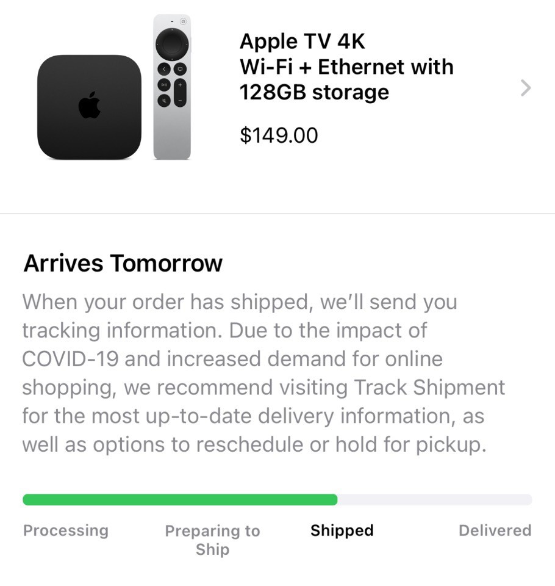Tap the Apple TV box image
The height and width of the screenshot is (586, 555).
[x=89, y=107]
